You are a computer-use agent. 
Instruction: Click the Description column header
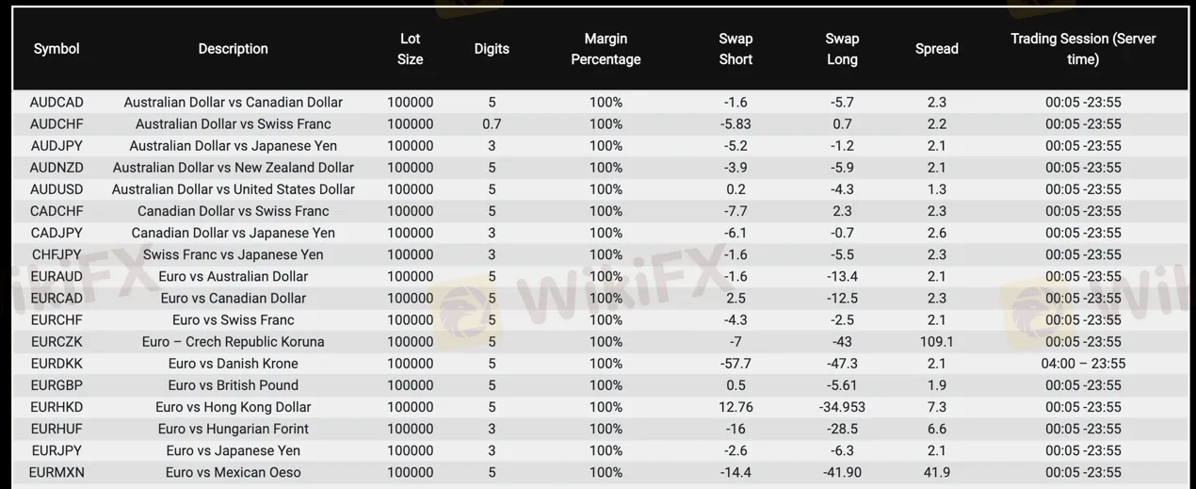(233, 49)
